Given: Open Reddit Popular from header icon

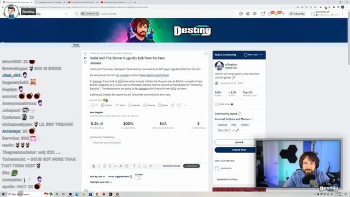Looking at the screenshot, I should click(241, 14).
